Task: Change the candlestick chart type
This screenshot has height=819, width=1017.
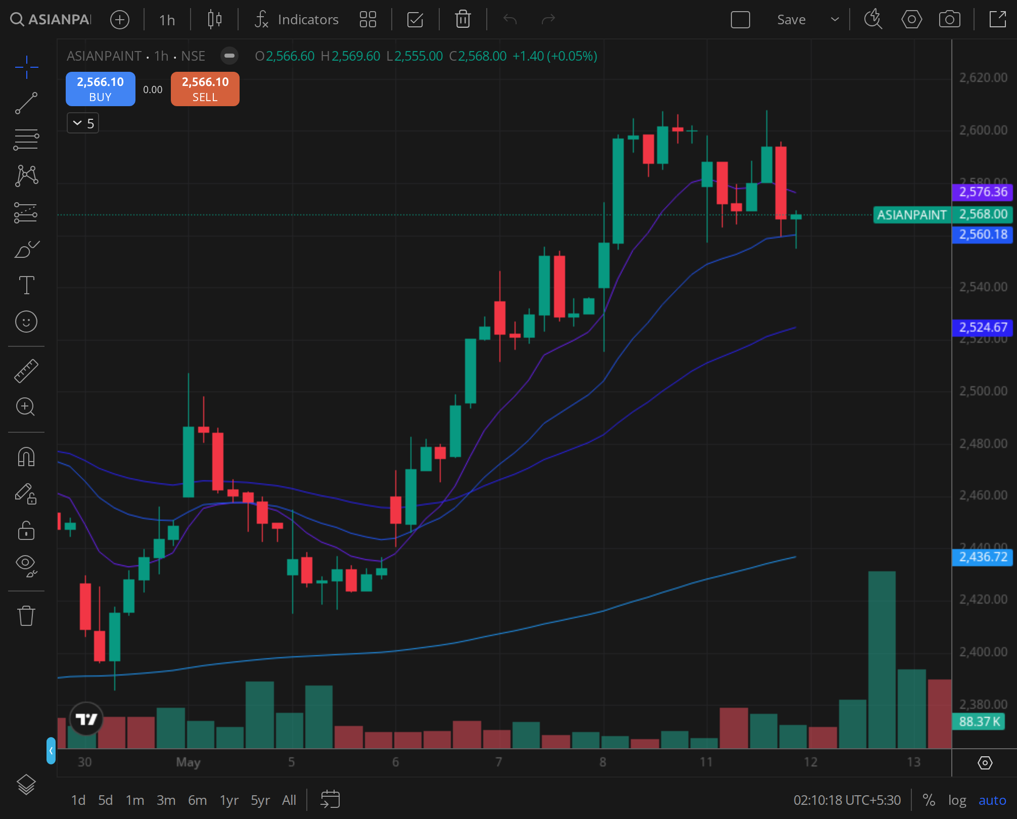Action: click(x=215, y=20)
